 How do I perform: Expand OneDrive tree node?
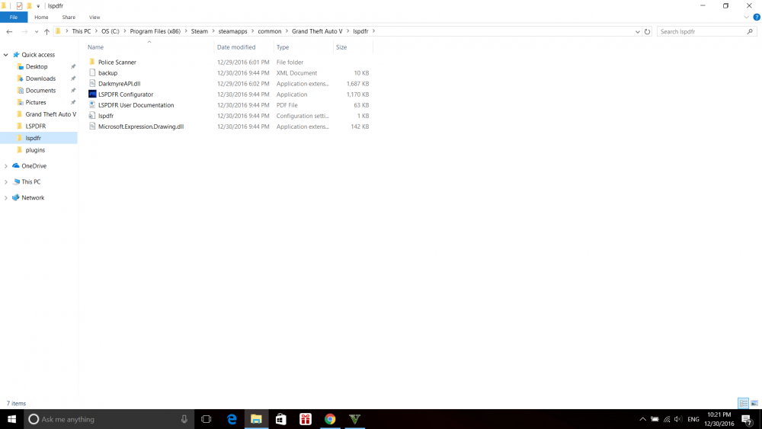click(x=6, y=166)
